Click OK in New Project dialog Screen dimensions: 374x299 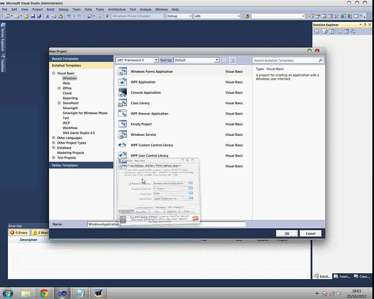[x=287, y=233]
